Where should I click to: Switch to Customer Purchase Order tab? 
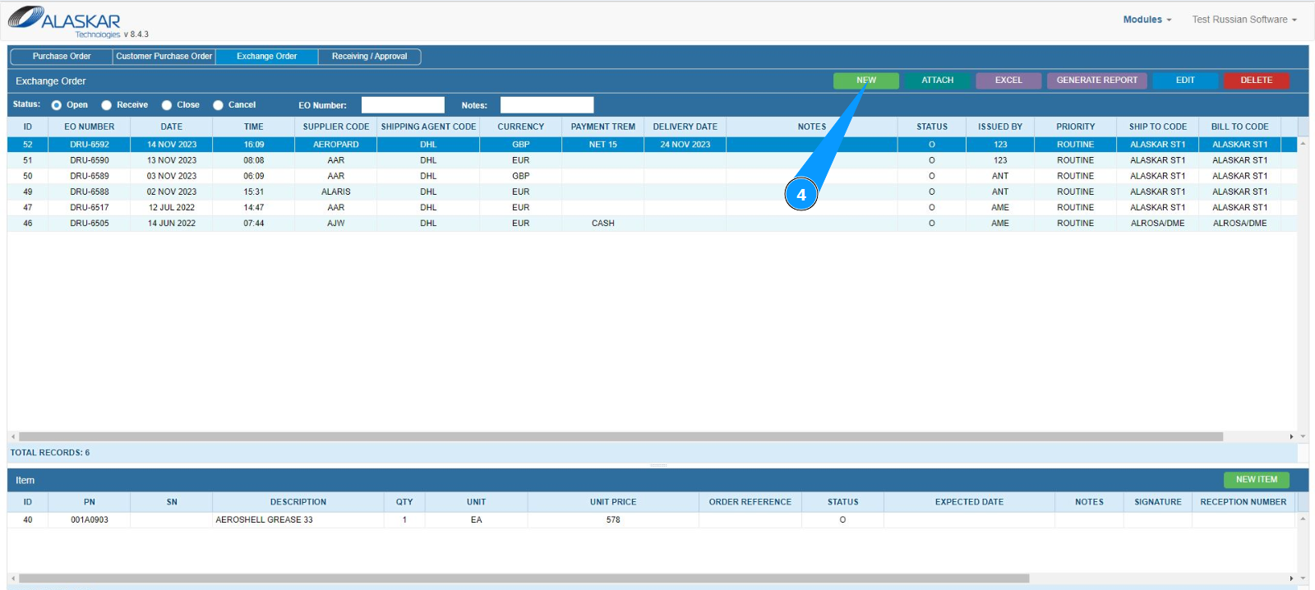tap(164, 57)
